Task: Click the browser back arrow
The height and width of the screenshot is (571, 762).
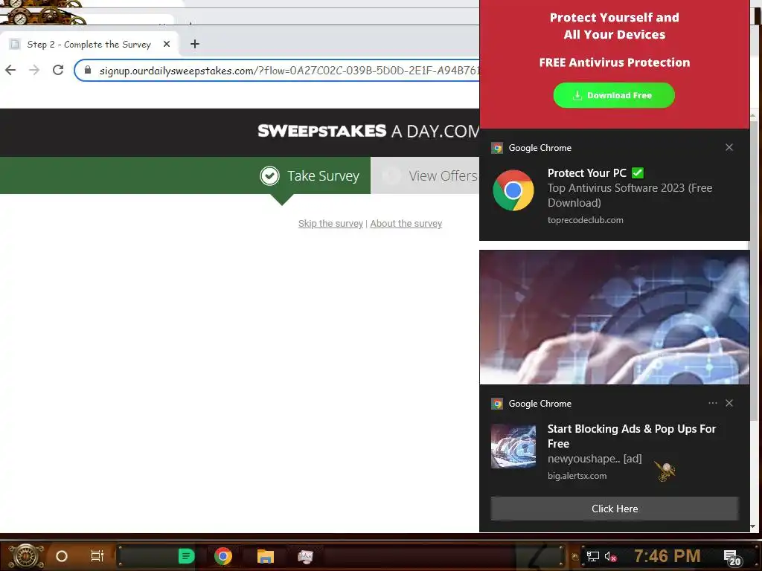Action: pos(10,71)
